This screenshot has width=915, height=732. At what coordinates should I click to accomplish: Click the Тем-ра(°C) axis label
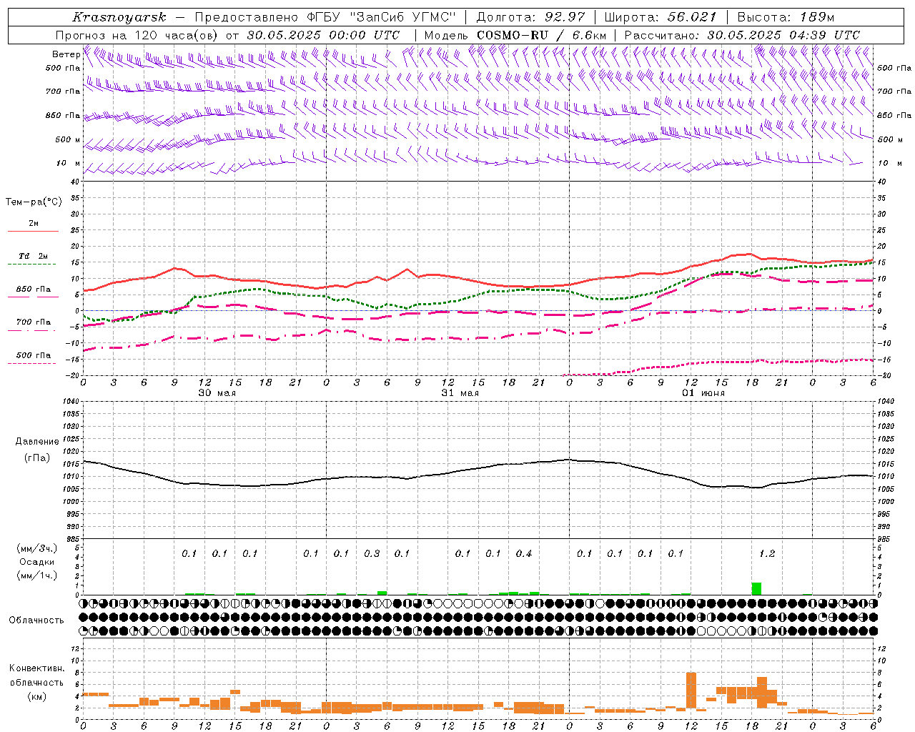coord(34,202)
